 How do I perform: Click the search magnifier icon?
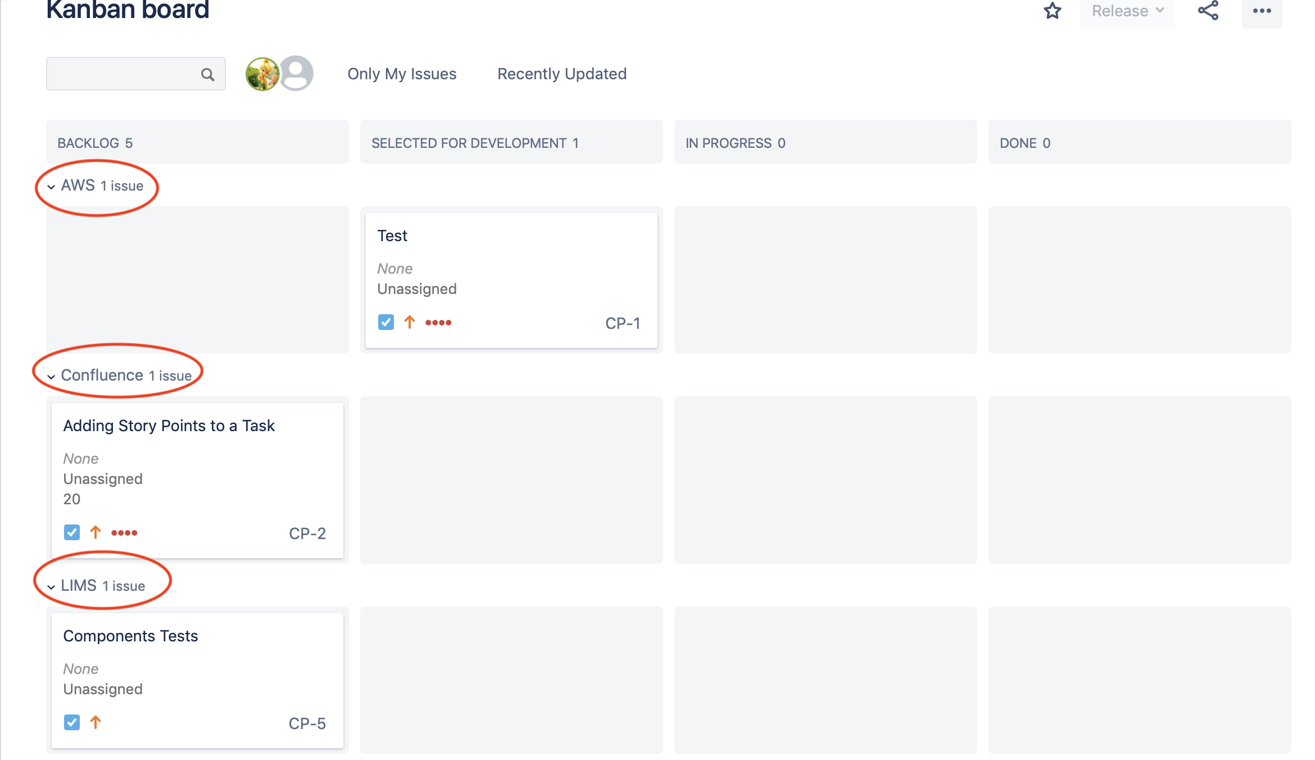(x=207, y=74)
